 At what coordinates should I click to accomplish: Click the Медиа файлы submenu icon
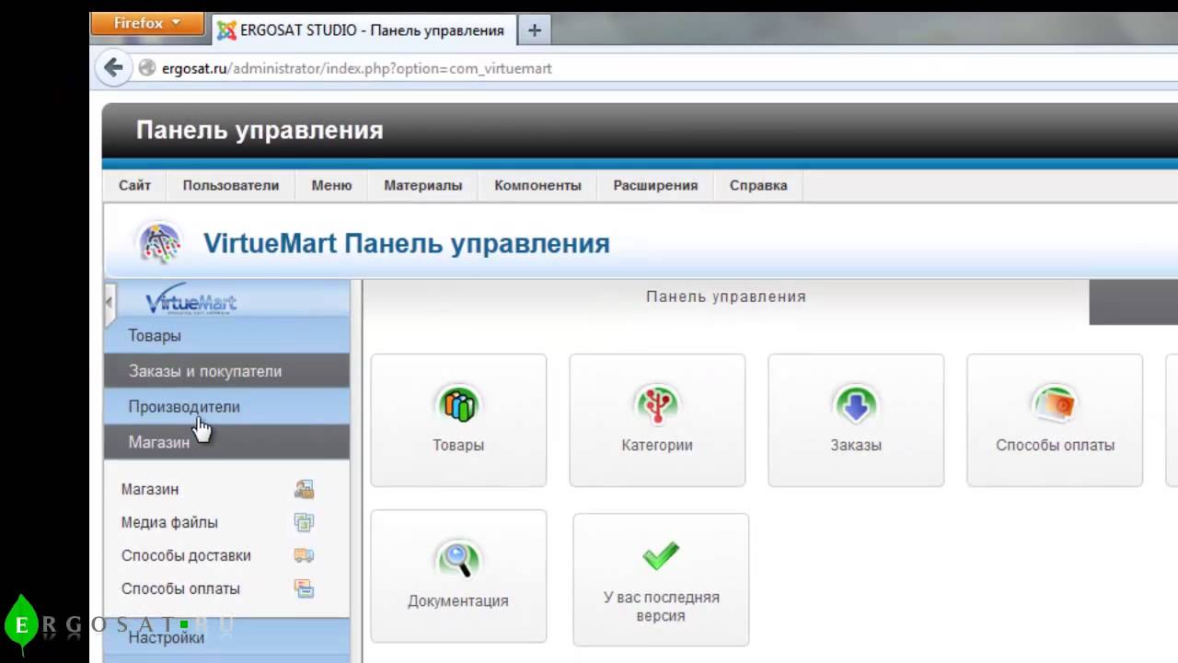(304, 522)
